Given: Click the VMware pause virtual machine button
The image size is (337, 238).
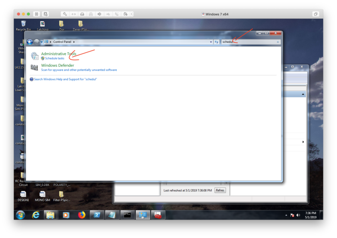Looking at the screenshot, I should pos(36,14).
